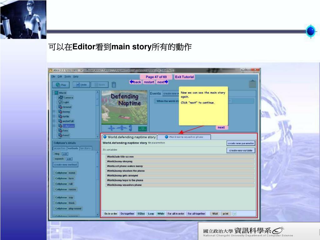Click the Defending Naptime scene preview
The image size is (320, 240).
click(124, 107)
